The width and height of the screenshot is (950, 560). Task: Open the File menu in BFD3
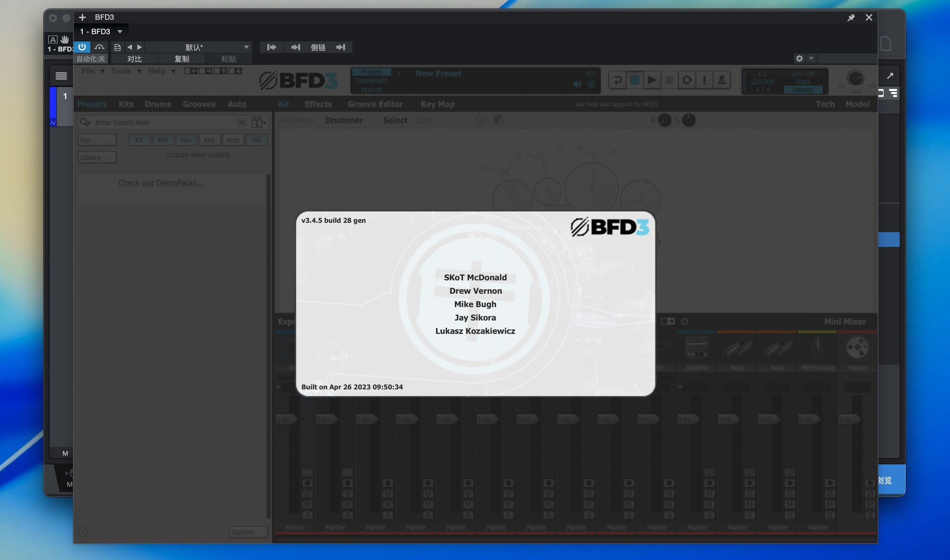tap(93, 71)
